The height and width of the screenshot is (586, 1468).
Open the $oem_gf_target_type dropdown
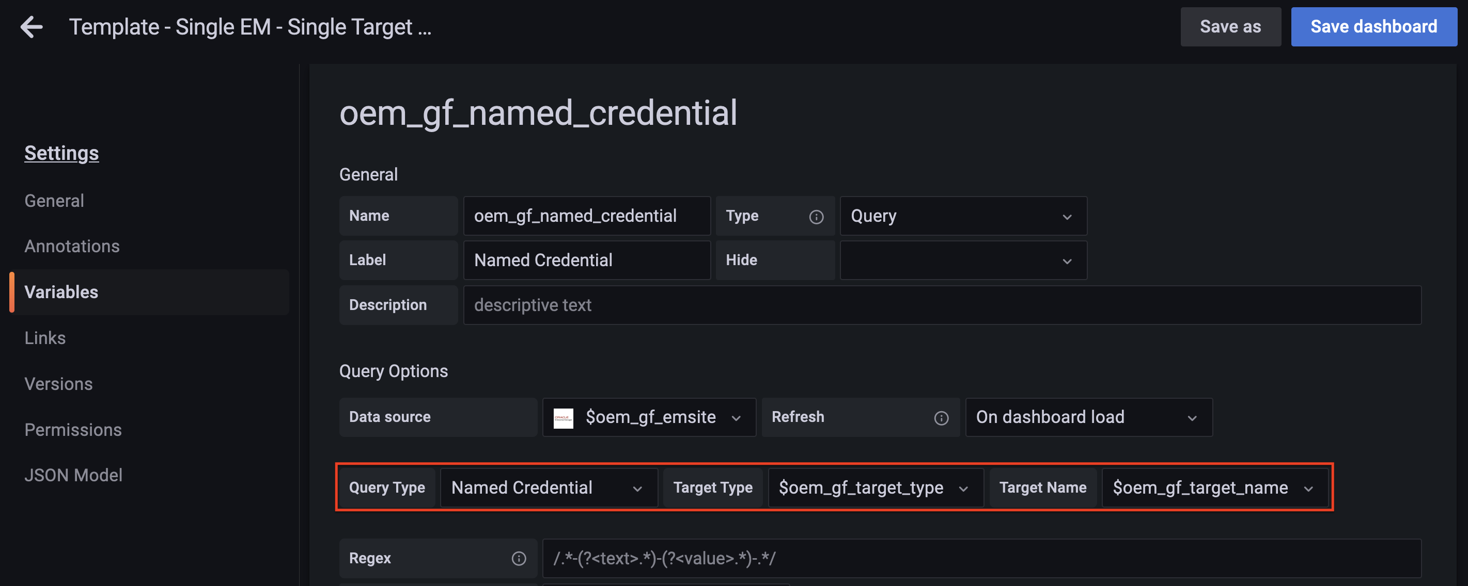pyautogui.click(x=875, y=488)
